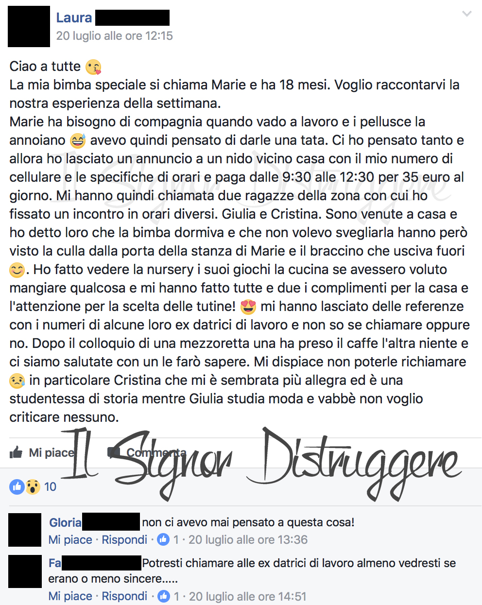
Task: Click like icon on second comment
Action: point(164,596)
